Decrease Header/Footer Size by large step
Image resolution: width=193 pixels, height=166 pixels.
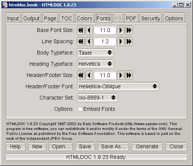pyautogui.click(x=81, y=75)
